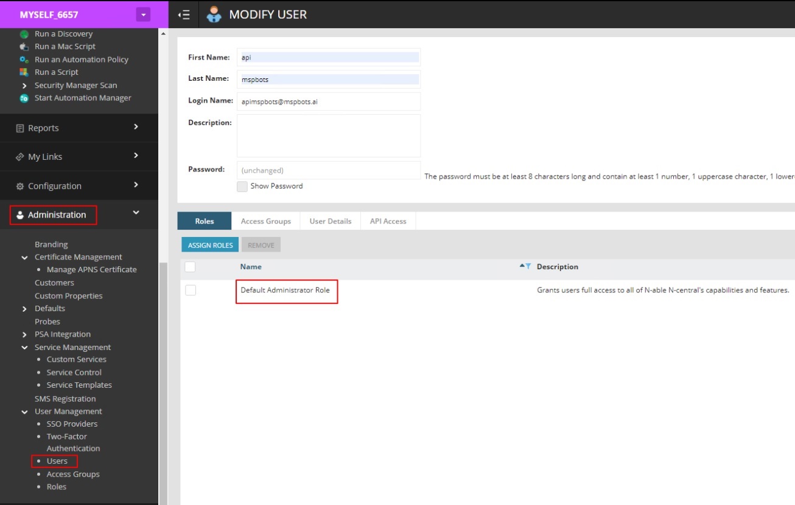Sort by the Description column header
795x505 pixels.
558,267
